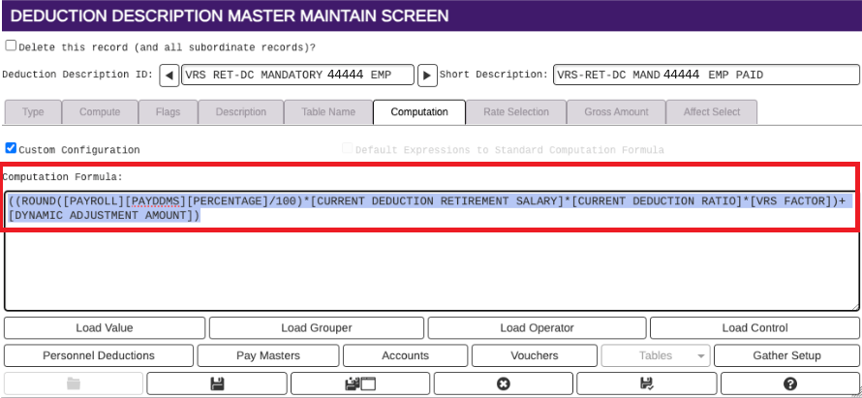The height and width of the screenshot is (398, 862).
Task: Click the Computation Formula textarea corner grip
Action: [855, 307]
